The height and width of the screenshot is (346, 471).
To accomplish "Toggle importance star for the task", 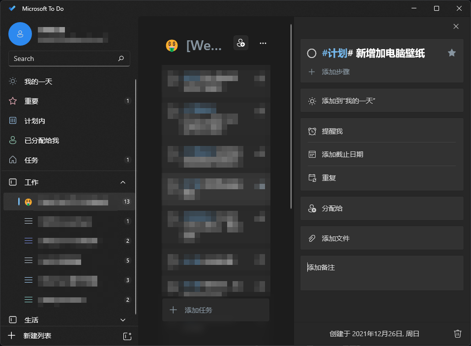I will 451,53.
